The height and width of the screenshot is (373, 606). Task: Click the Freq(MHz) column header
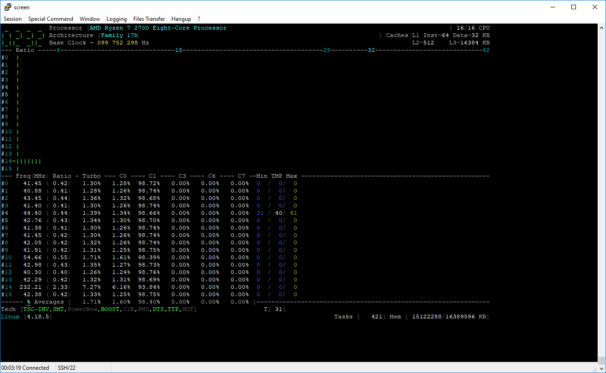tap(32, 176)
